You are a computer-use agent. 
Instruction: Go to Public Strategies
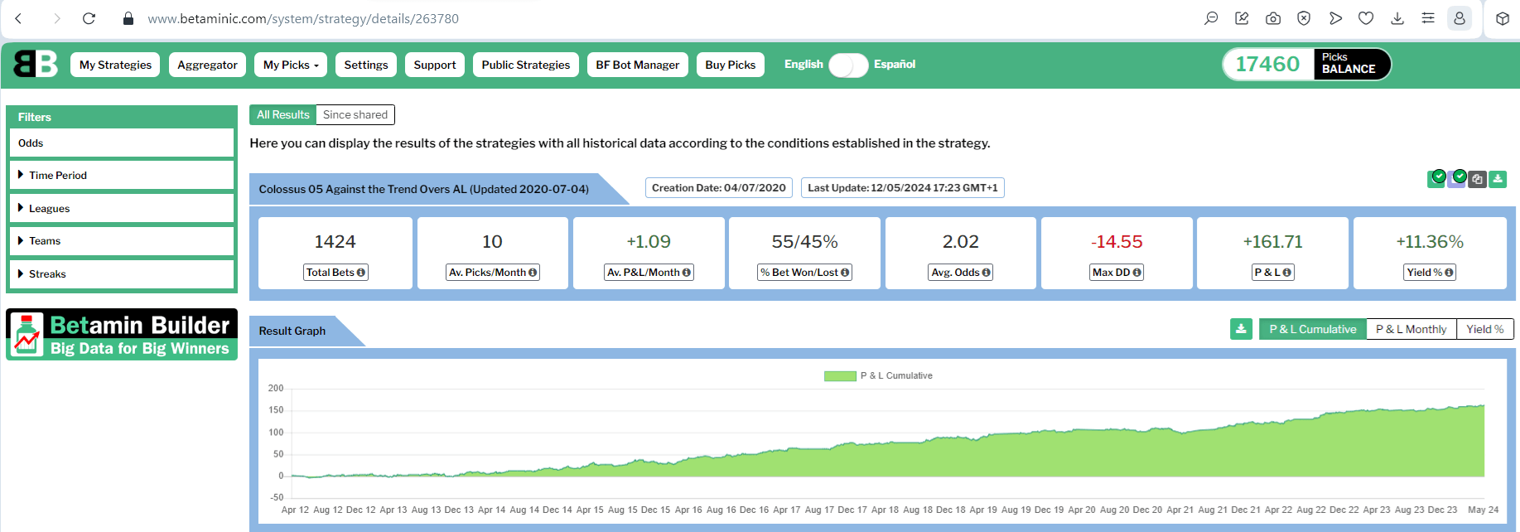(526, 65)
